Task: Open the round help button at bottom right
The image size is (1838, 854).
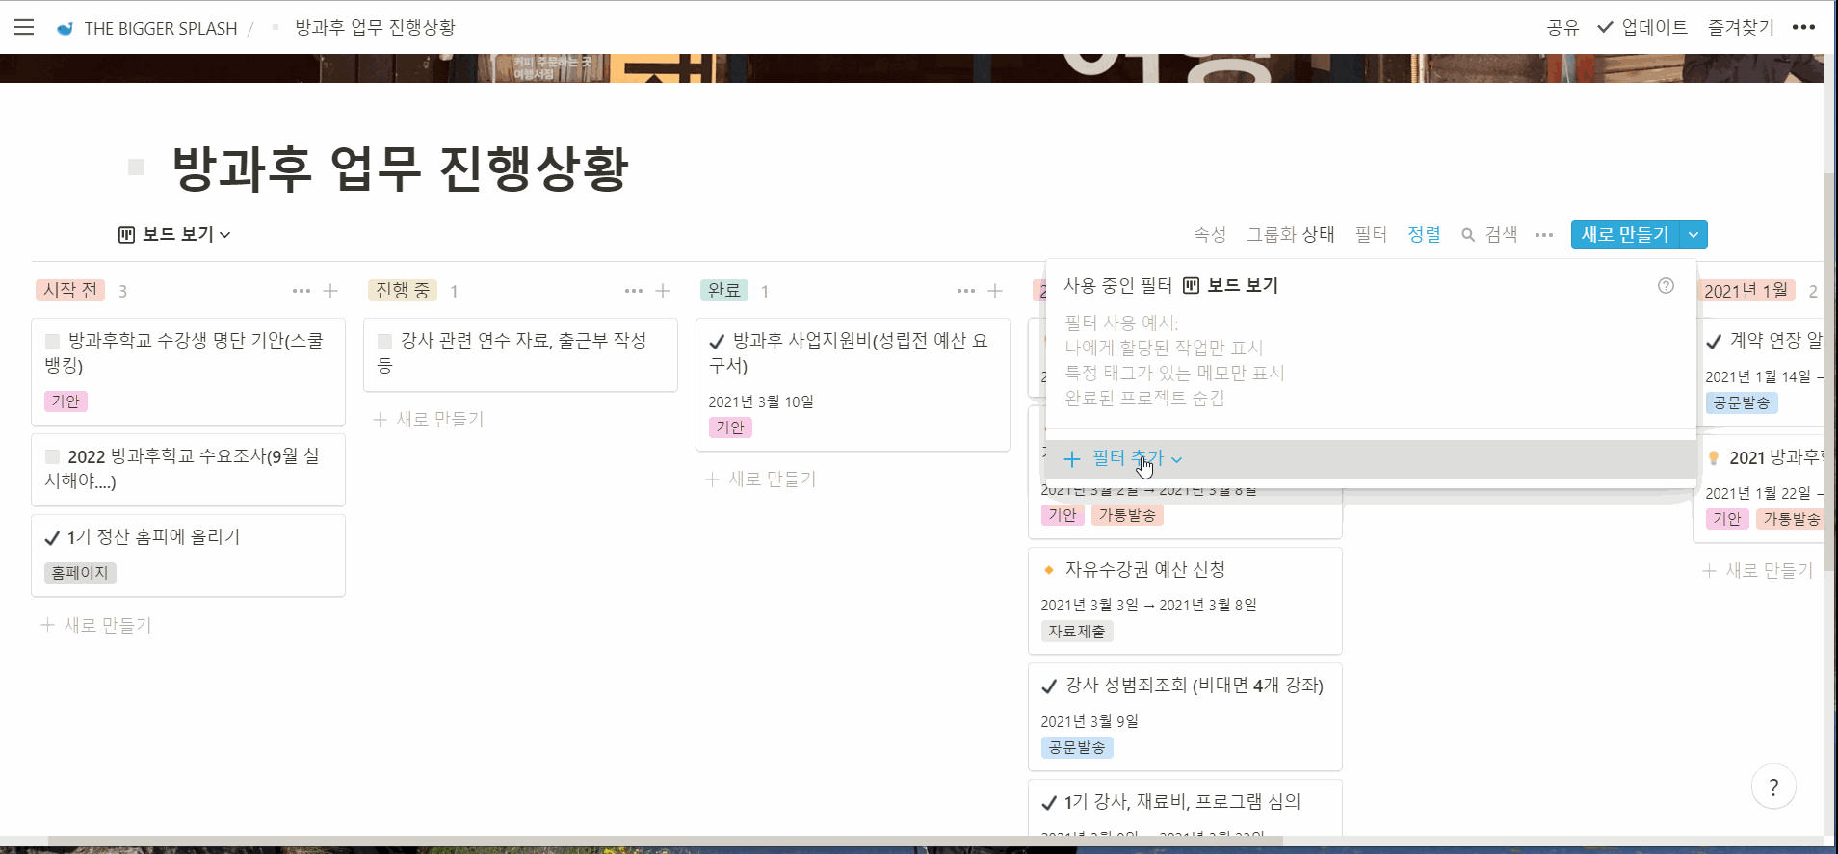Action: pos(1773,788)
